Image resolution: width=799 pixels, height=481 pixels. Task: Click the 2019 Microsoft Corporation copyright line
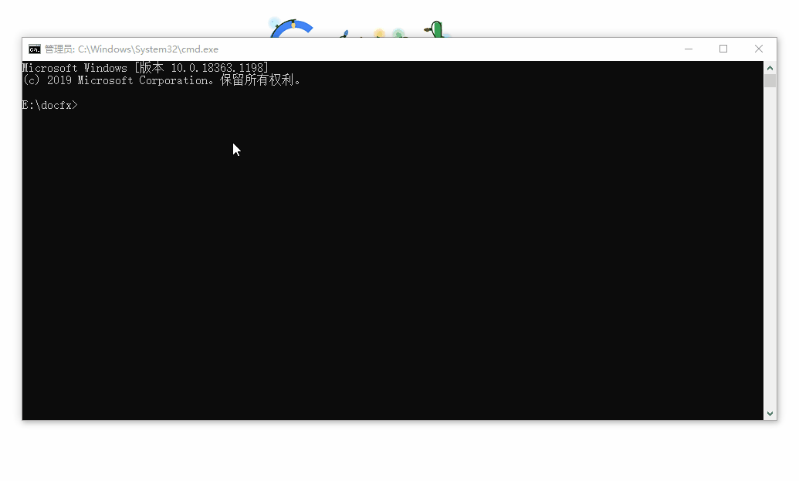click(116, 80)
